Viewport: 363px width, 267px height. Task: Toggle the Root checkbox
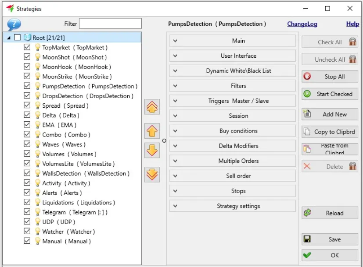18,37
